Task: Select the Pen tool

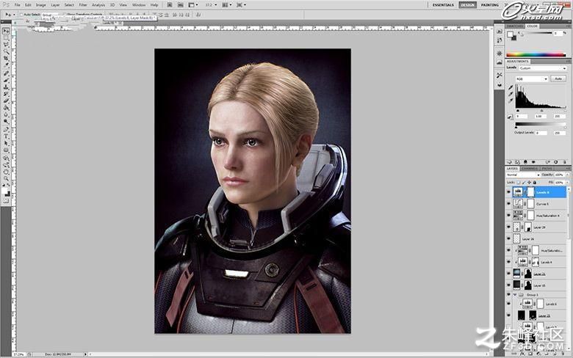Action: click(x=6, y=130)
